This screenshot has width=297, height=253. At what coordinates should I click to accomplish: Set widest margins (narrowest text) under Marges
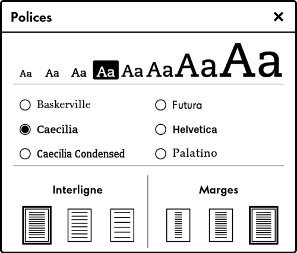pyautogui.click(x=178, y=225)
